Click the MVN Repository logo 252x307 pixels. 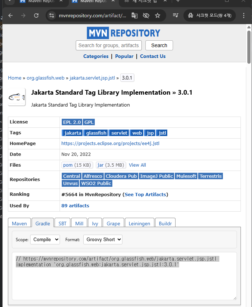coord(123,33)
